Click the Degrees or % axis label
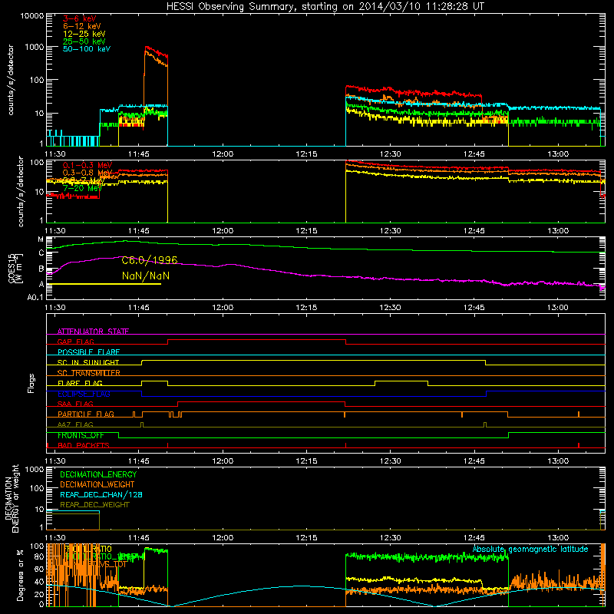The width and height of the screenshot is (614, 614). (x=20, y=575)
